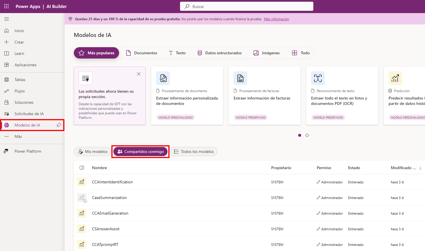This screenshot has width=425, height=251.
Task: Open the Datos estructurados tab
Action: point(220,53)
